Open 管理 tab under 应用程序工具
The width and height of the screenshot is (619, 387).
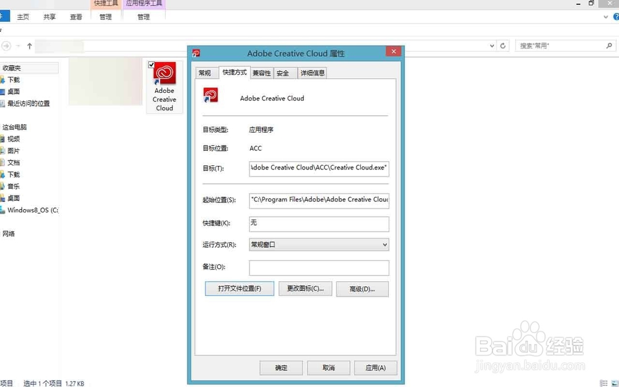(144, 17)
